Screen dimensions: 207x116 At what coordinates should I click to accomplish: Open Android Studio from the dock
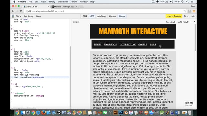[x=162, y=112]
